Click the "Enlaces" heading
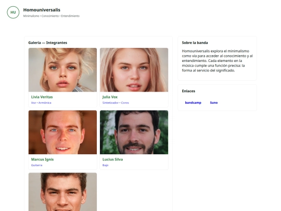 [x=188, y=91]
